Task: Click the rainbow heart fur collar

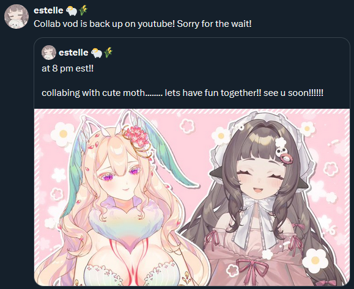Action: click(x=125, y=224)
